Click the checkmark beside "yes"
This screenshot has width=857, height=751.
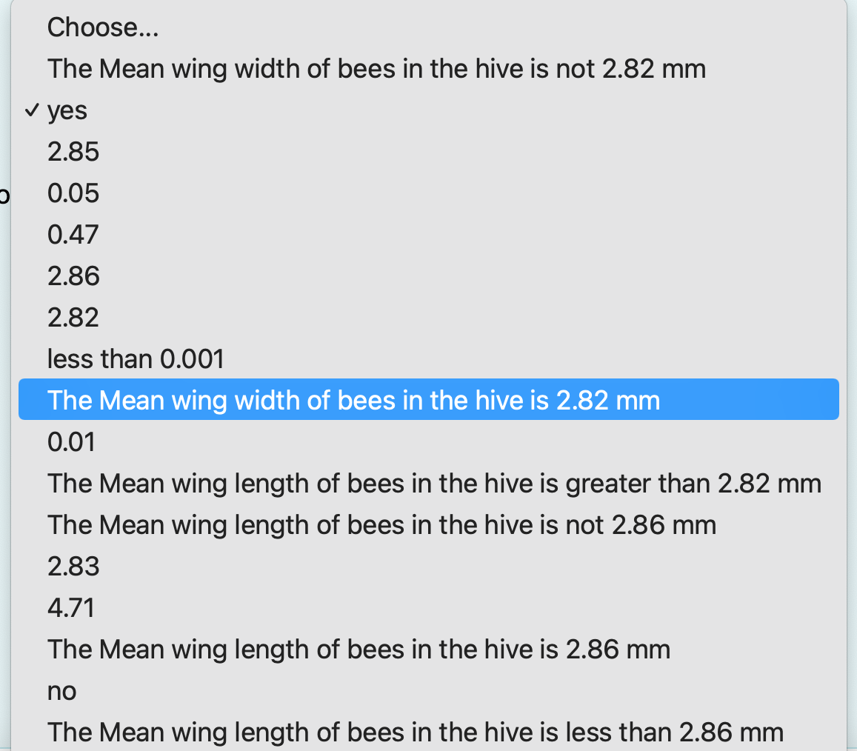pos(33,110)
